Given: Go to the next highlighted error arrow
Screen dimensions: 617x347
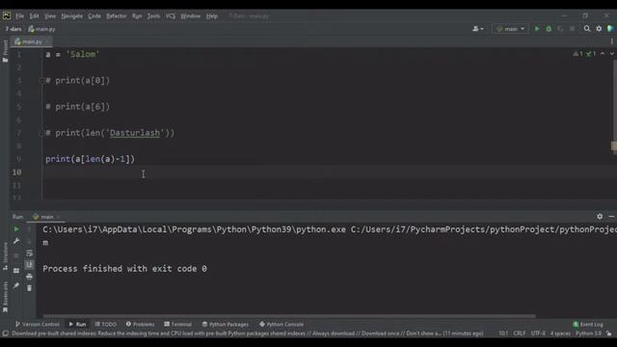Looking at the screenshot, I should pyautogui.click(x=612, y=54).
